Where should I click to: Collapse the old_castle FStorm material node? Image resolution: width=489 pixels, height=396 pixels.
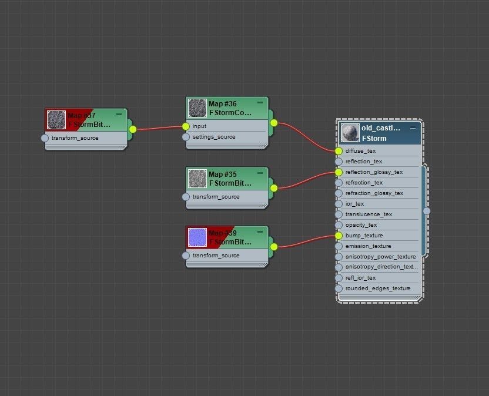pos(413,128)
